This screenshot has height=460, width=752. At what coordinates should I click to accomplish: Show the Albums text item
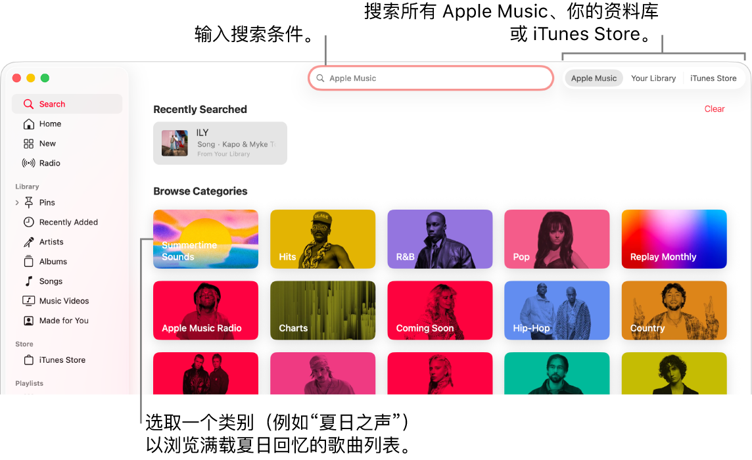[53, 262]
